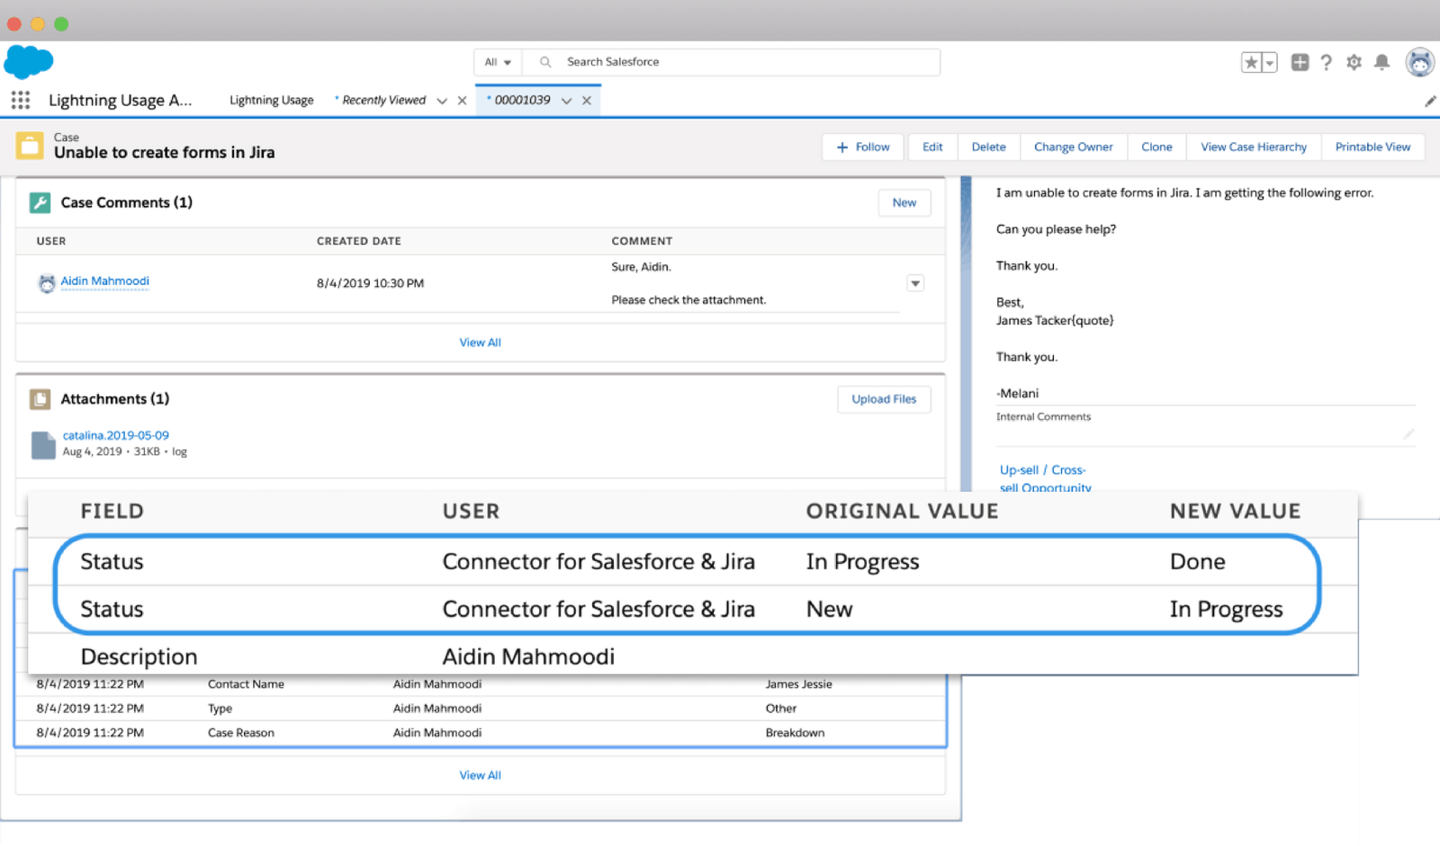The height and width of the screenshot is (846, 1440).
Task: Click the Salesforce cloud logo
Action: [28, 63]
